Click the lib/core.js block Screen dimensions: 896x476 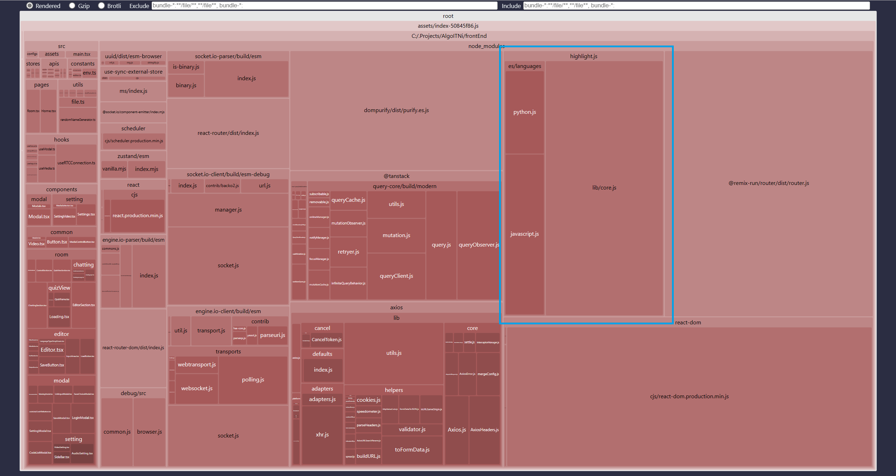[x=604, y=188]
